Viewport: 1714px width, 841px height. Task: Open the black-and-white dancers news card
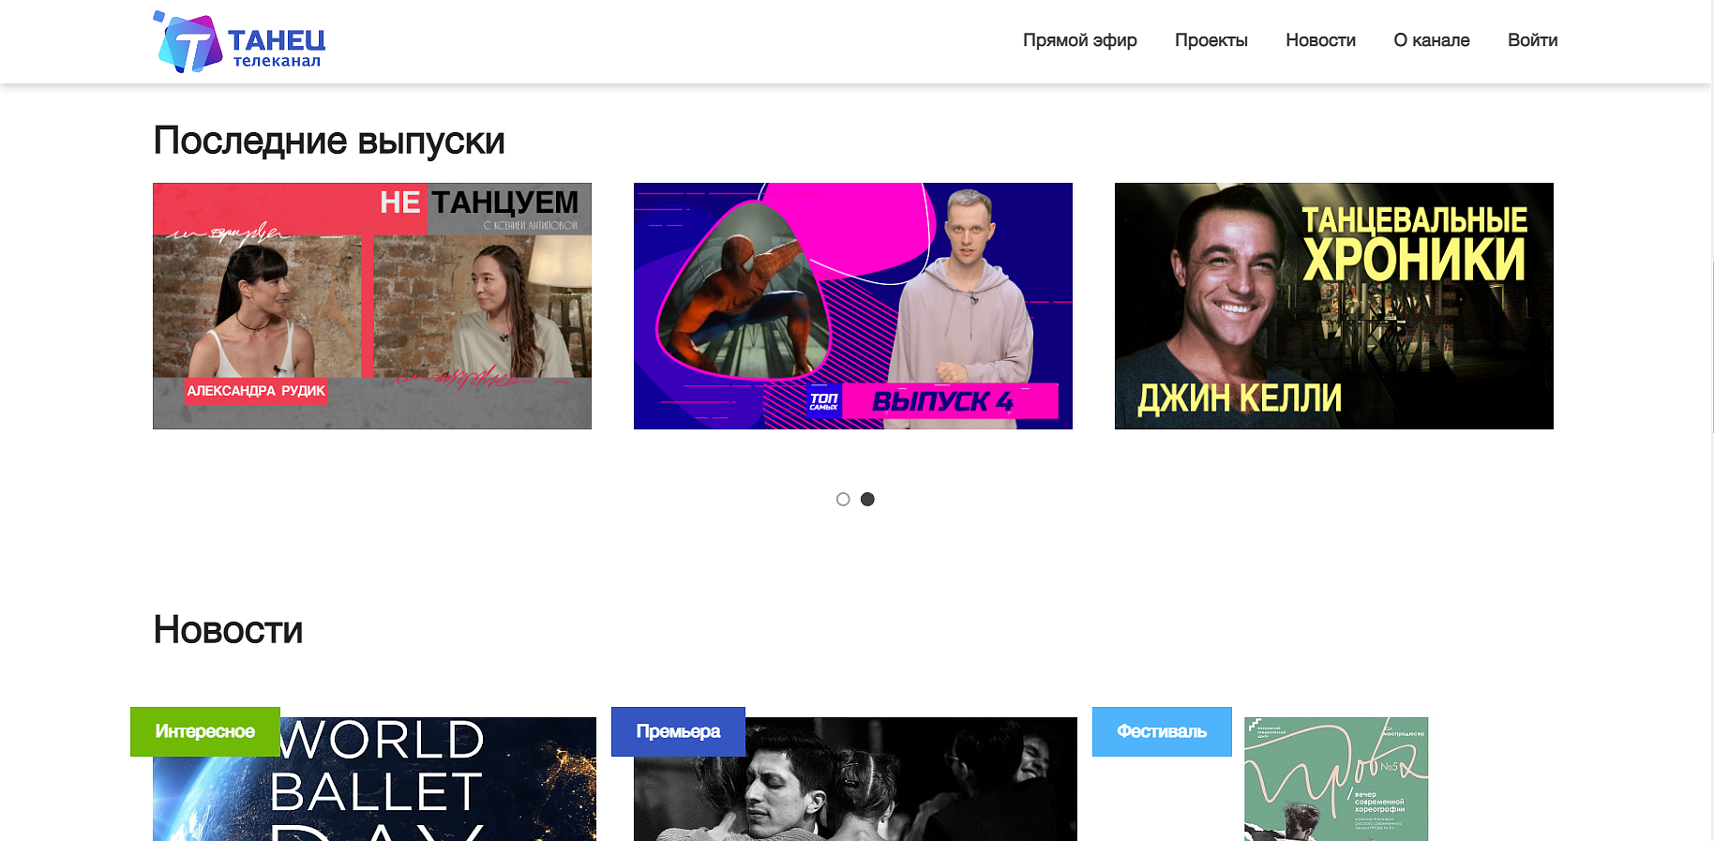tap(855, 779)
